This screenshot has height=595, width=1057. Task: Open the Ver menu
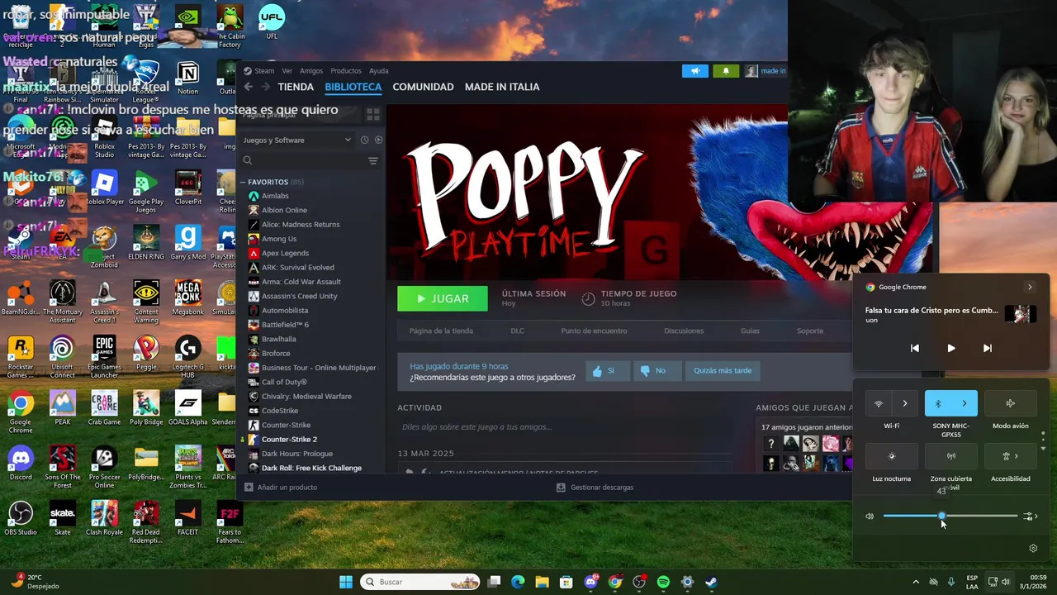pyautogui.click(x=287, y=71)
